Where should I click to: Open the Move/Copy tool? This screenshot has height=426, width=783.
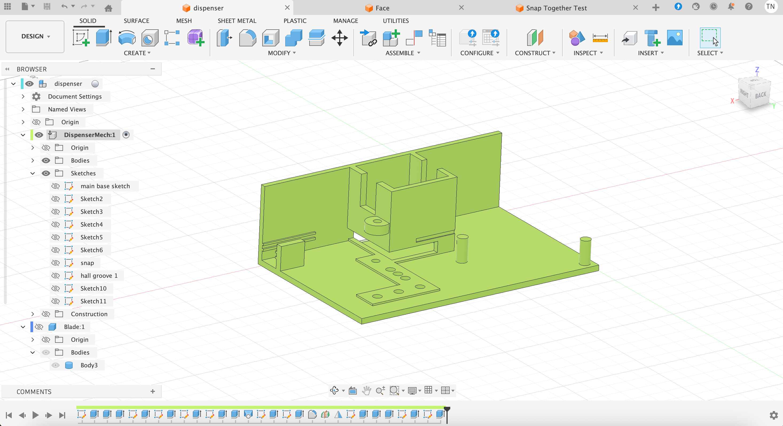[339, 38]
